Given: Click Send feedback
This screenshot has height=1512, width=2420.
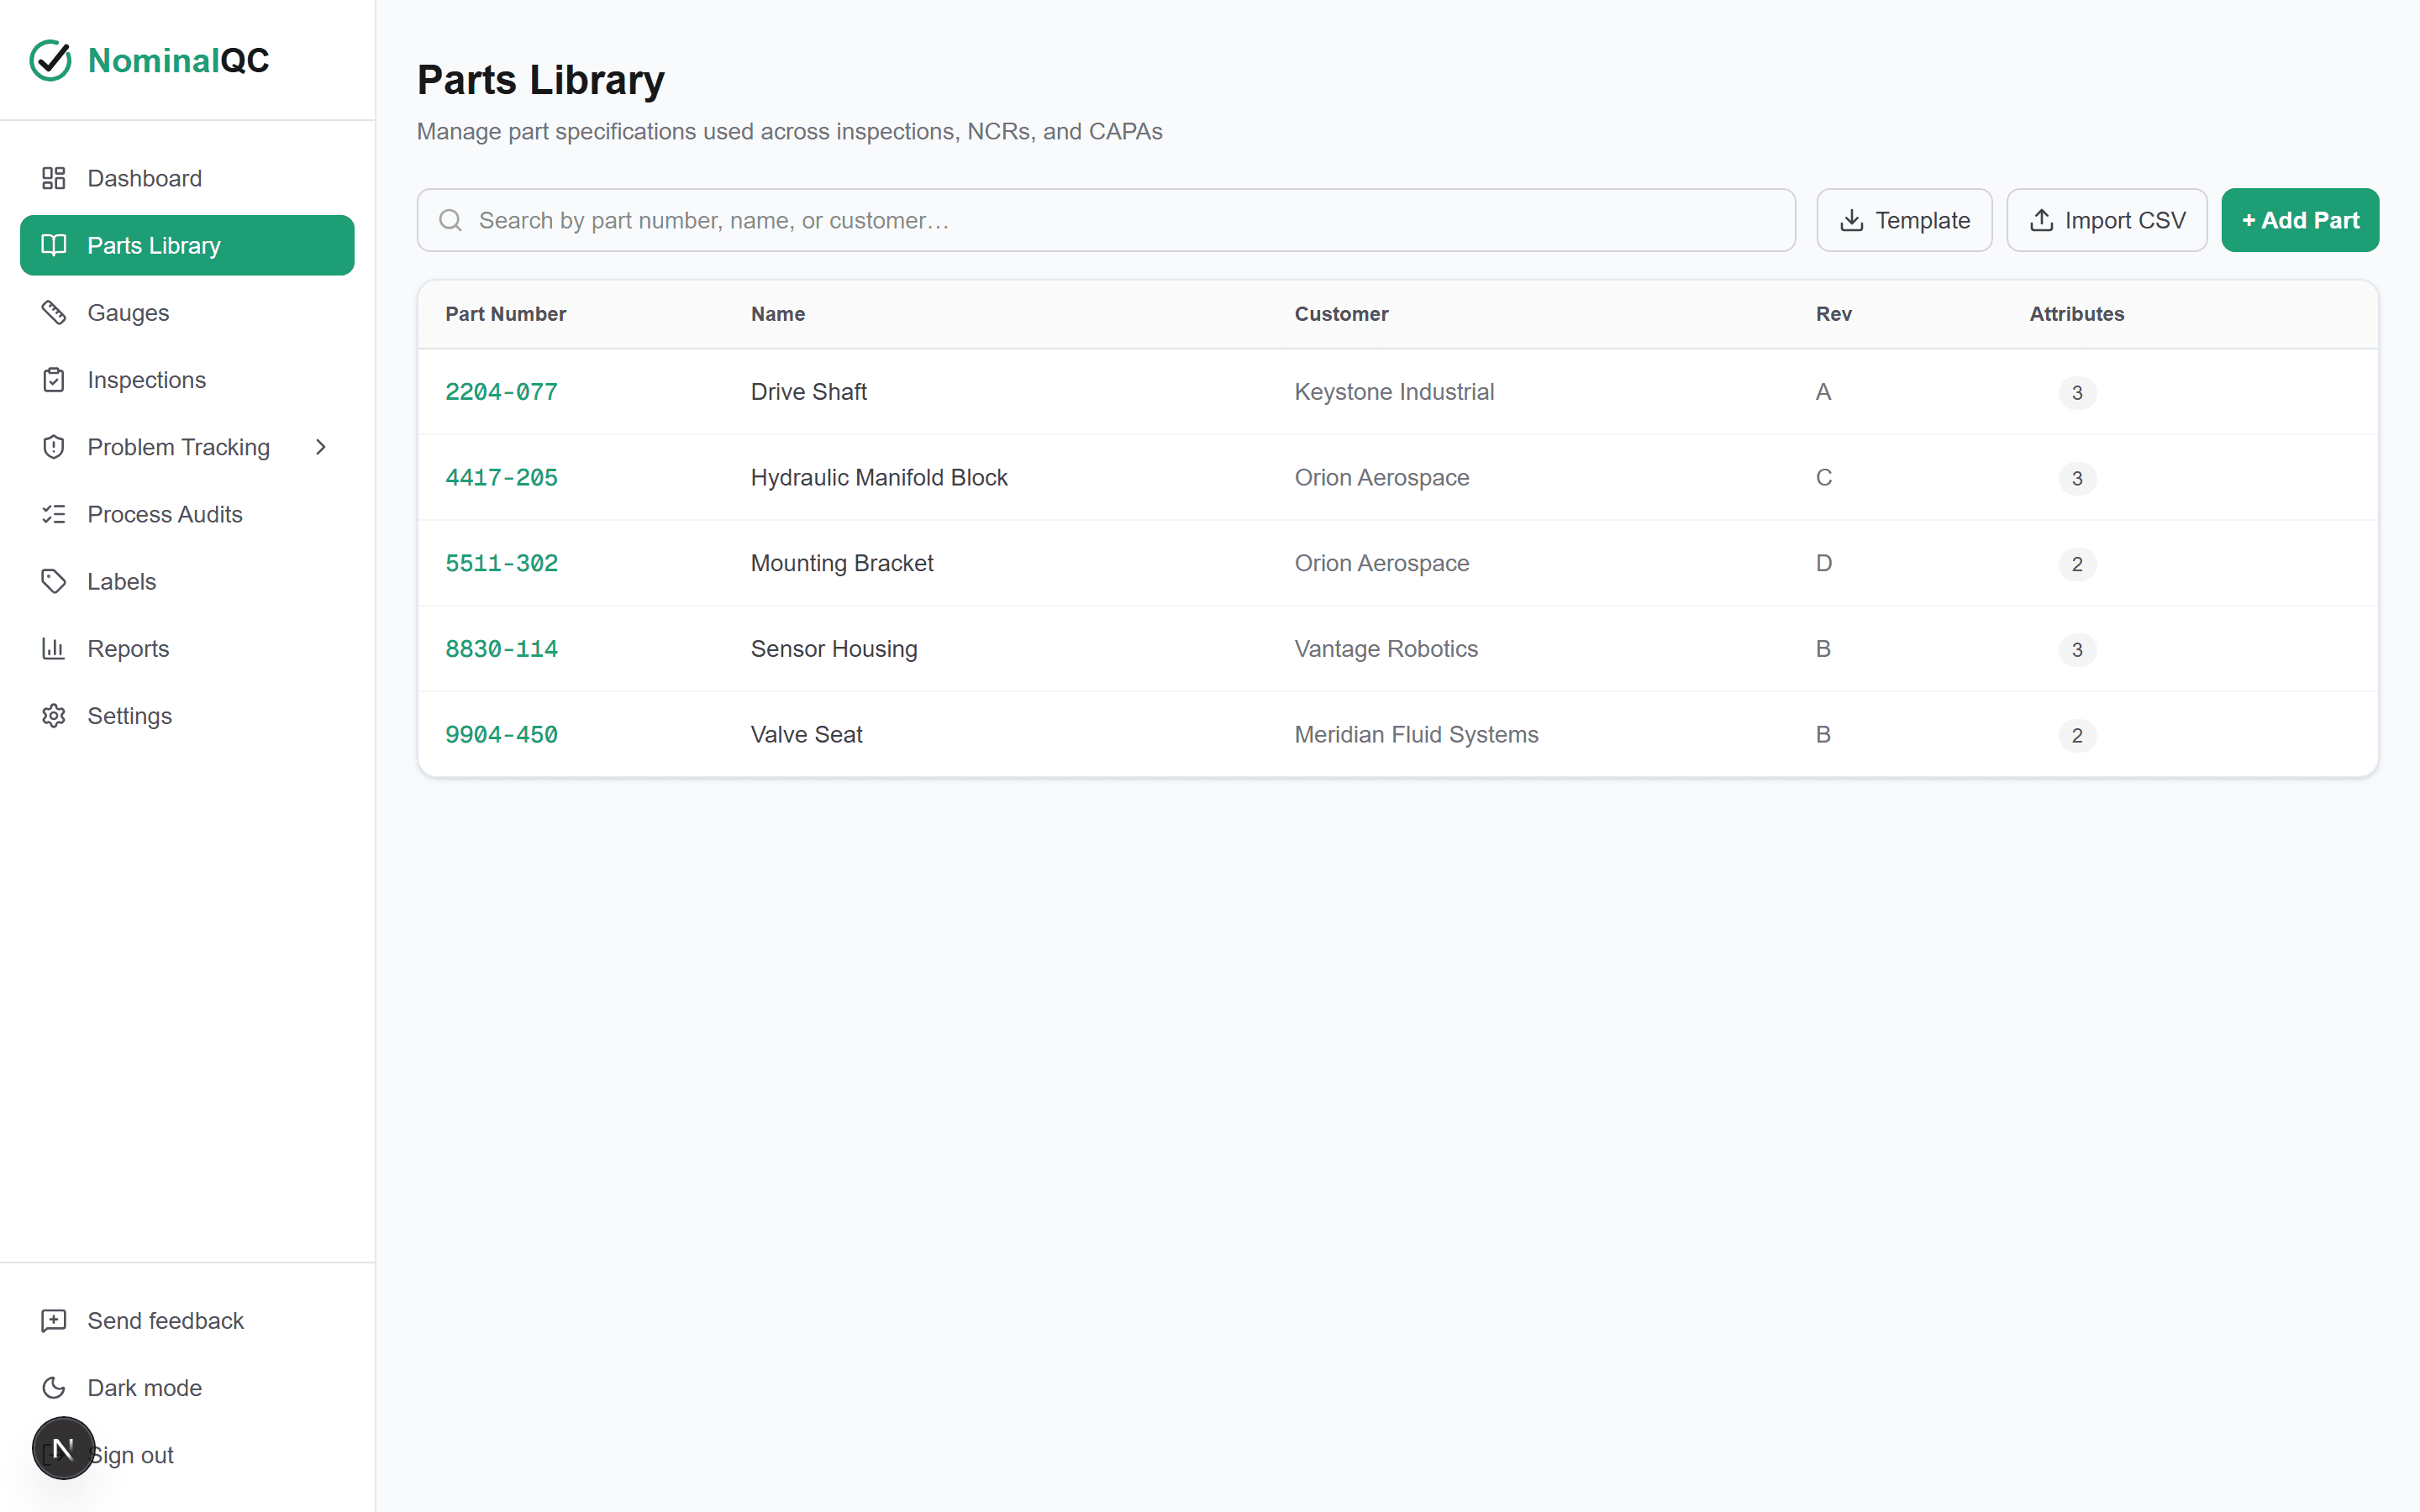Looking at the screenshot, I should coord(187,1320).
